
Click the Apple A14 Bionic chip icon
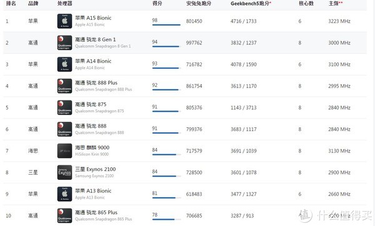64,64
